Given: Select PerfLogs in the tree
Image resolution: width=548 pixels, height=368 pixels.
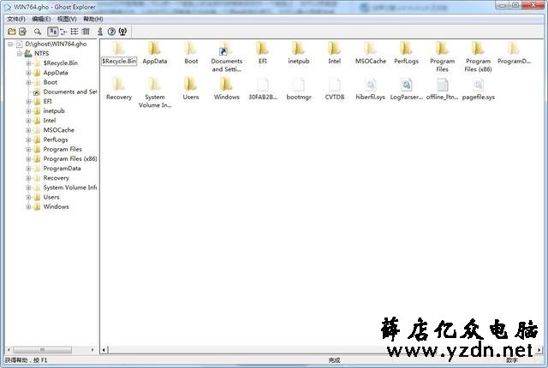Looking at the screenshot, I should pyautogui.click(x=56, y=139).
